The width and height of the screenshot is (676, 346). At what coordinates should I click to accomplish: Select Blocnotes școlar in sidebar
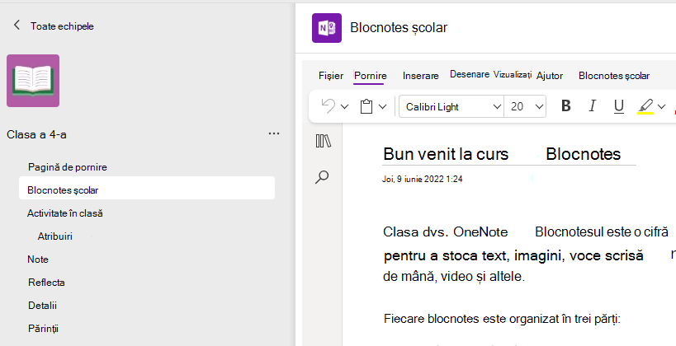(147, 189)
